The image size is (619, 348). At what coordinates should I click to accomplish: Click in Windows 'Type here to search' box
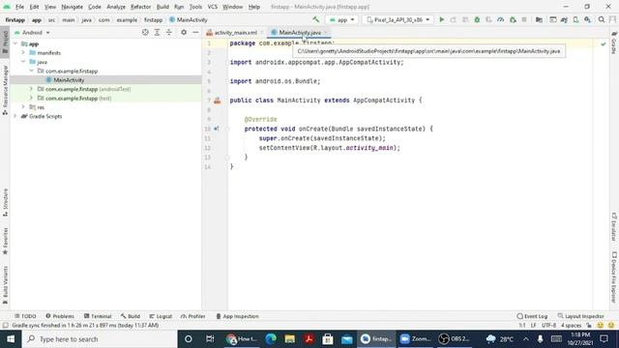pyautogui.click(x=100, y=339)
